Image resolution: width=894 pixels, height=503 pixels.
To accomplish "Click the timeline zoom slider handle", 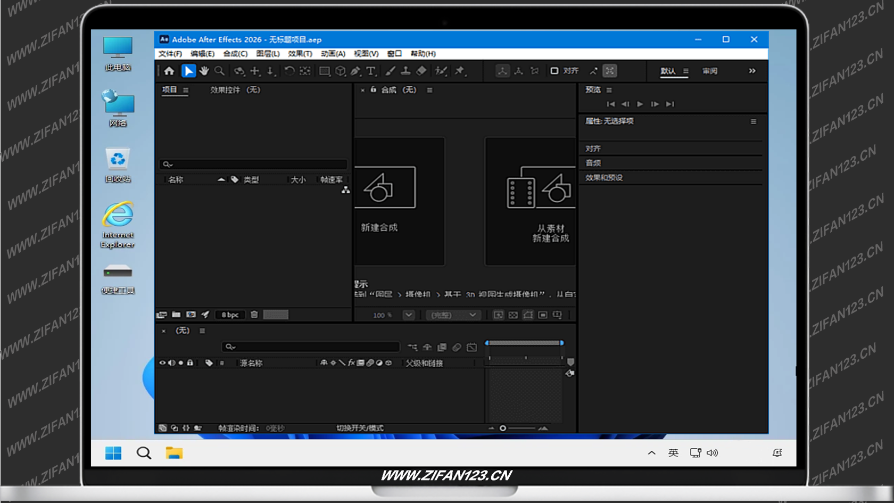I will click(502, 428).
